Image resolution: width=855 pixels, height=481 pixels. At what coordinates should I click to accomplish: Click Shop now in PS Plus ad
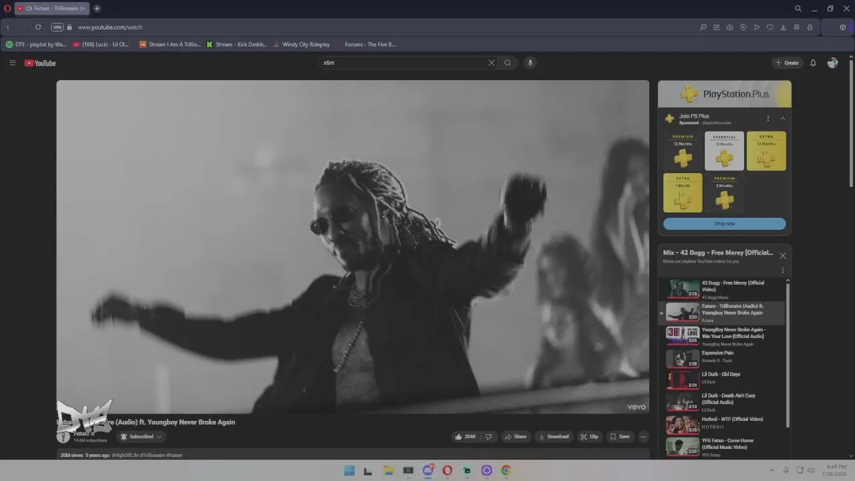click(x=725, y=224)
